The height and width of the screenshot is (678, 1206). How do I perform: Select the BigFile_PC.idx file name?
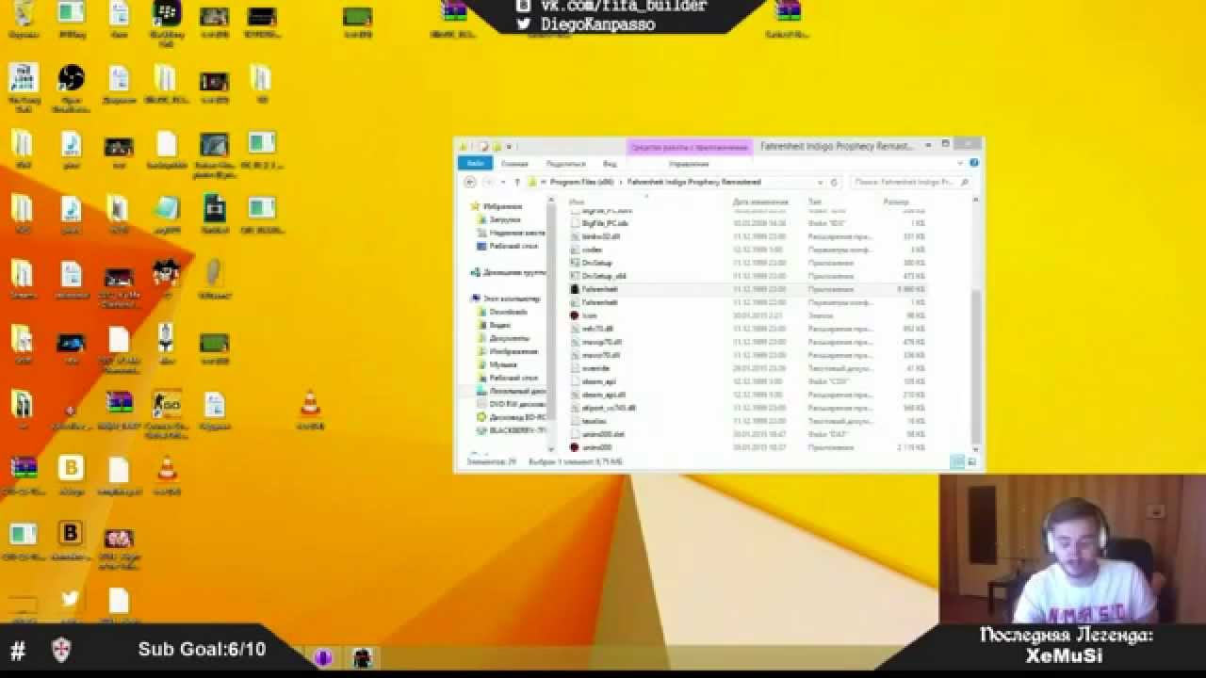tap(605, 223)
